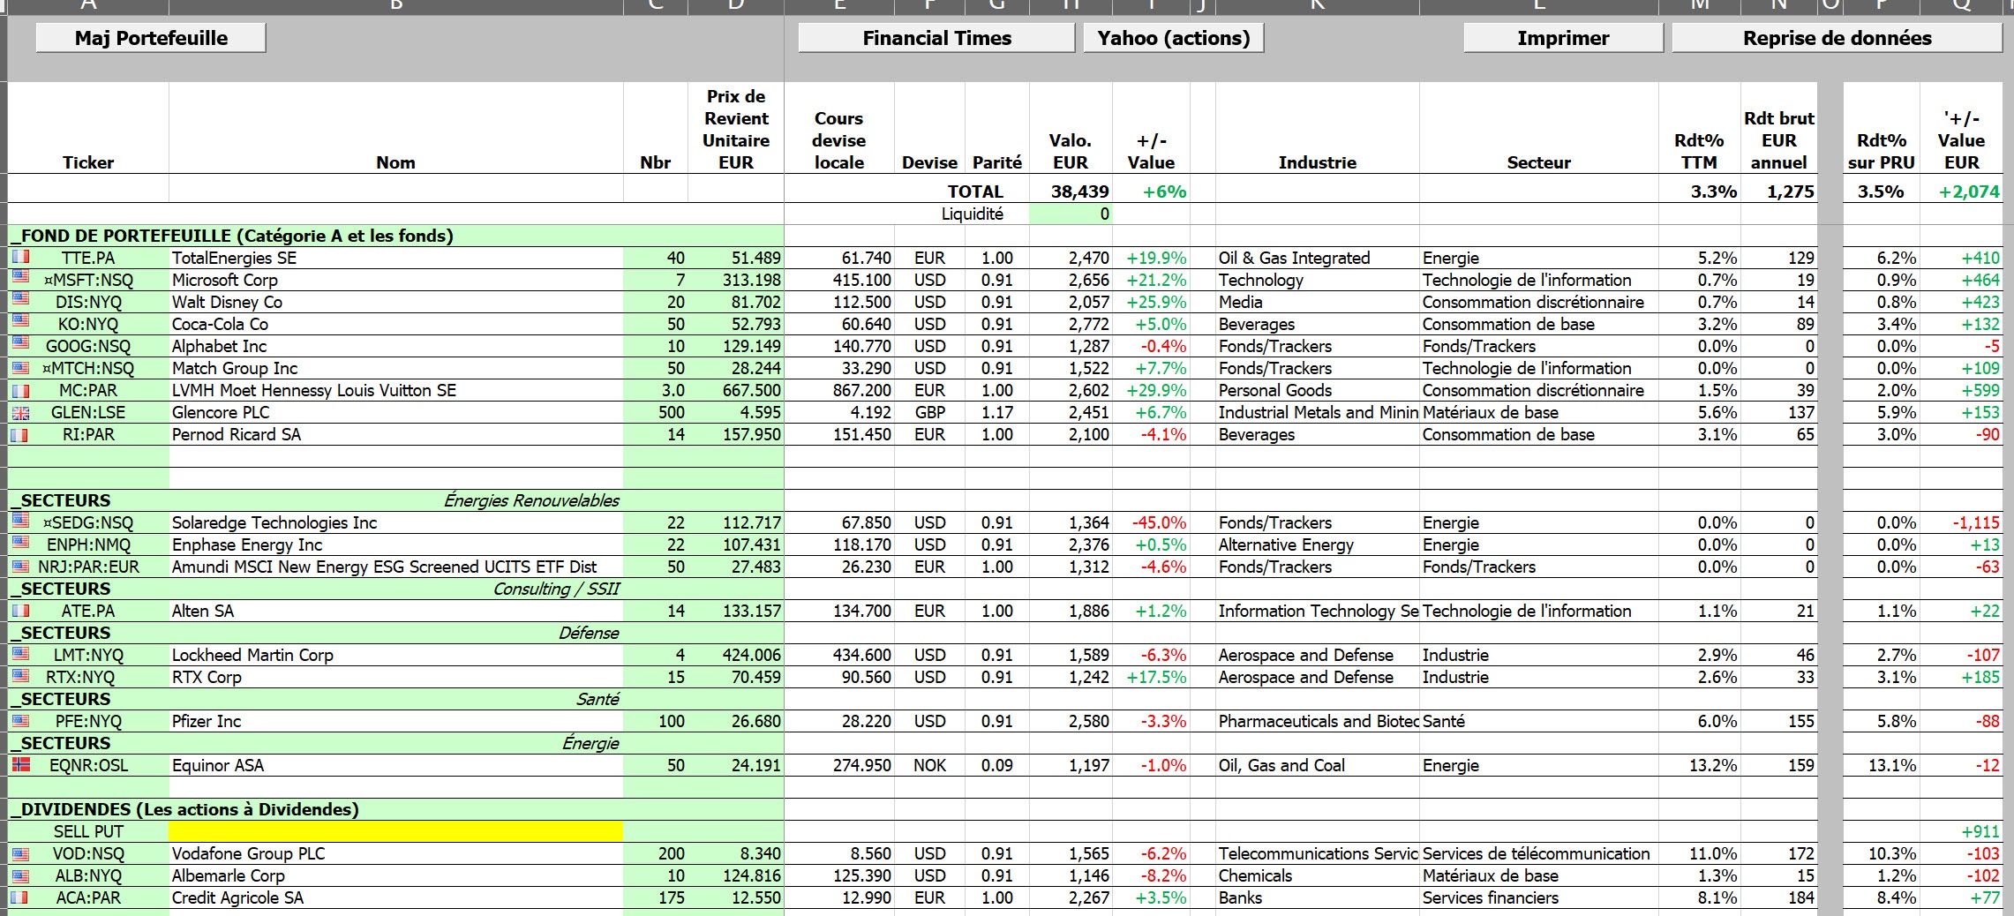The height and width of the screenshot is (916, 2014).
Task: Select RTX Corp name cell
Action: [395, 677]
